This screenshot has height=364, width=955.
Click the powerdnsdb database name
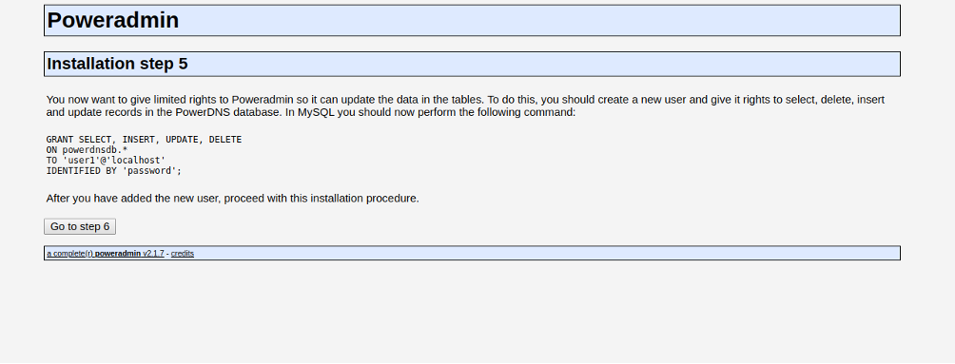coord(89,150)
